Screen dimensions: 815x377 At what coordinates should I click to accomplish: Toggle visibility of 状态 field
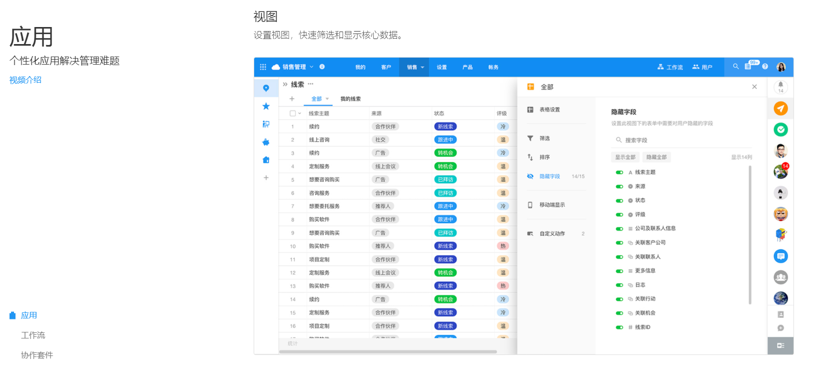pos(619,200)
